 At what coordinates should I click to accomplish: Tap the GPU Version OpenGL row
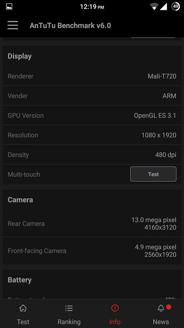tap(92, 115)
